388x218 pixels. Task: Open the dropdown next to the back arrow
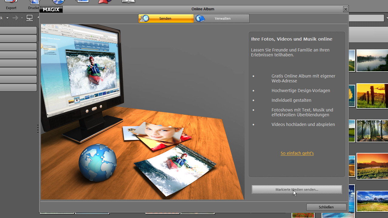[x=7, y=18]
